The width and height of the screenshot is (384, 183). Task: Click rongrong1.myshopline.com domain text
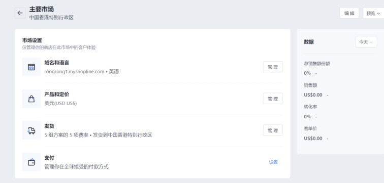[74, 72]
